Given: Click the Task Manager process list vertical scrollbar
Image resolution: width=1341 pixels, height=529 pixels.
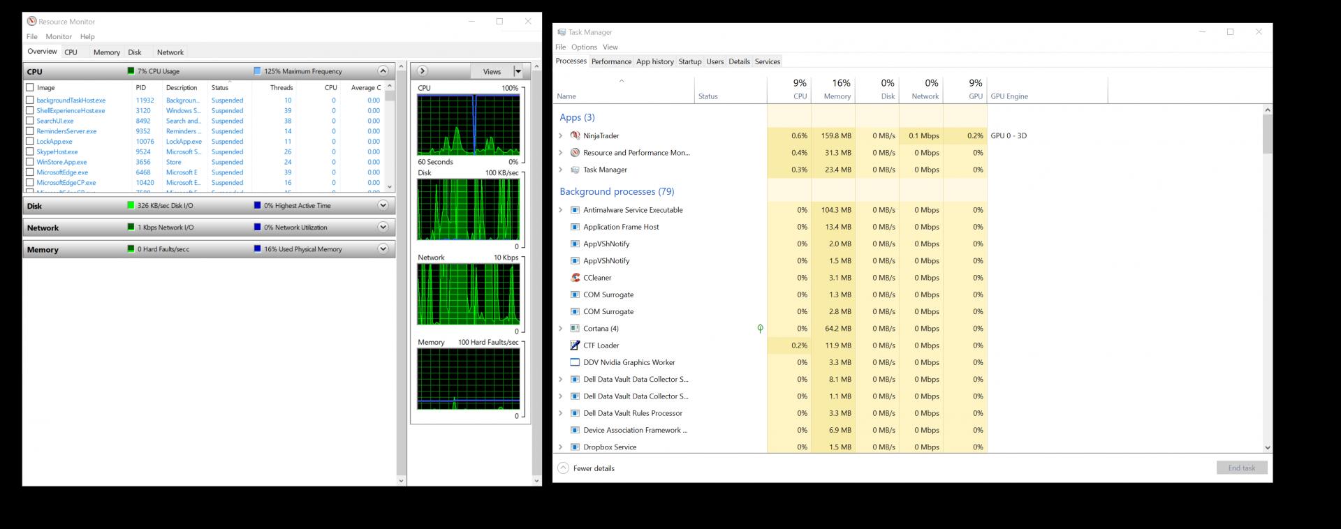Looking at the screenshot, I should [1268, 279].
